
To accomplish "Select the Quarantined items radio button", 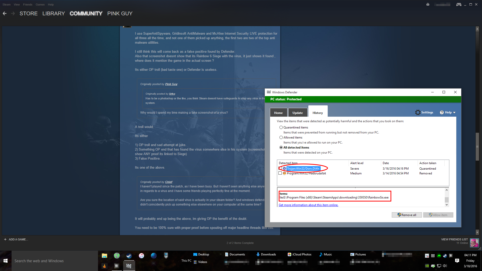I will [x=281, y=127].
